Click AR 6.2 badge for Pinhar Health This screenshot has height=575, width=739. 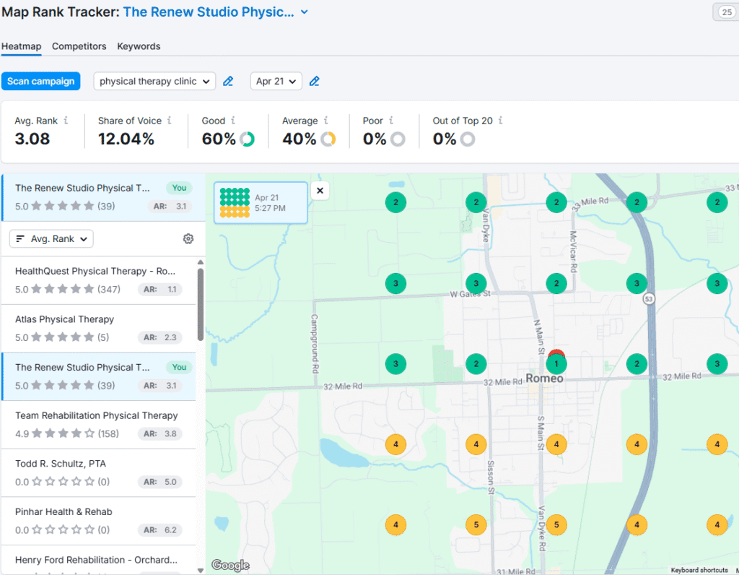159,529
